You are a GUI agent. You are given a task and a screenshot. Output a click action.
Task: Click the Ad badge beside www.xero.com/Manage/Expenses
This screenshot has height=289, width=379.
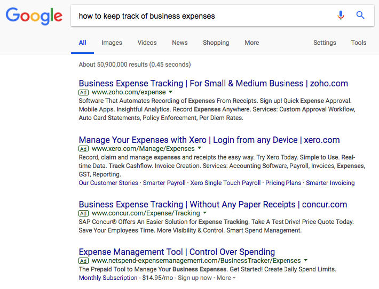(x=84, y=149)
